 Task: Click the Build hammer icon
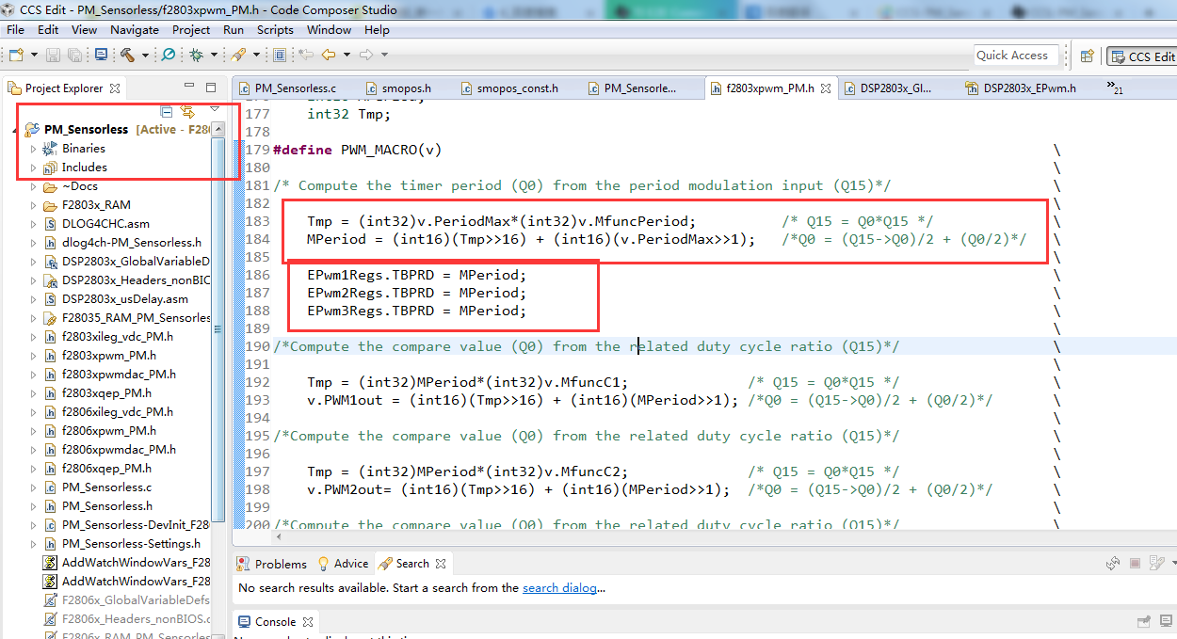[127, 56]
